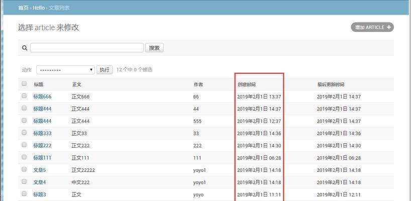Screen dimensions: 411x201
Task: Open article 标题444 written by 44
Action: pyautogui.click(x=42, y=109)
